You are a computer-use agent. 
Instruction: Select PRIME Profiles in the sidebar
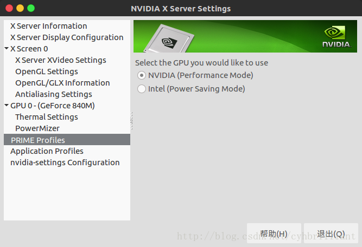(67, 140)
